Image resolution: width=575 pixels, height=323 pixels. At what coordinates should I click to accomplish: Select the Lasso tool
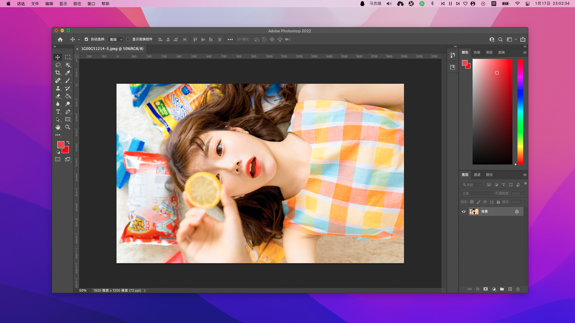tap(58, 65)
